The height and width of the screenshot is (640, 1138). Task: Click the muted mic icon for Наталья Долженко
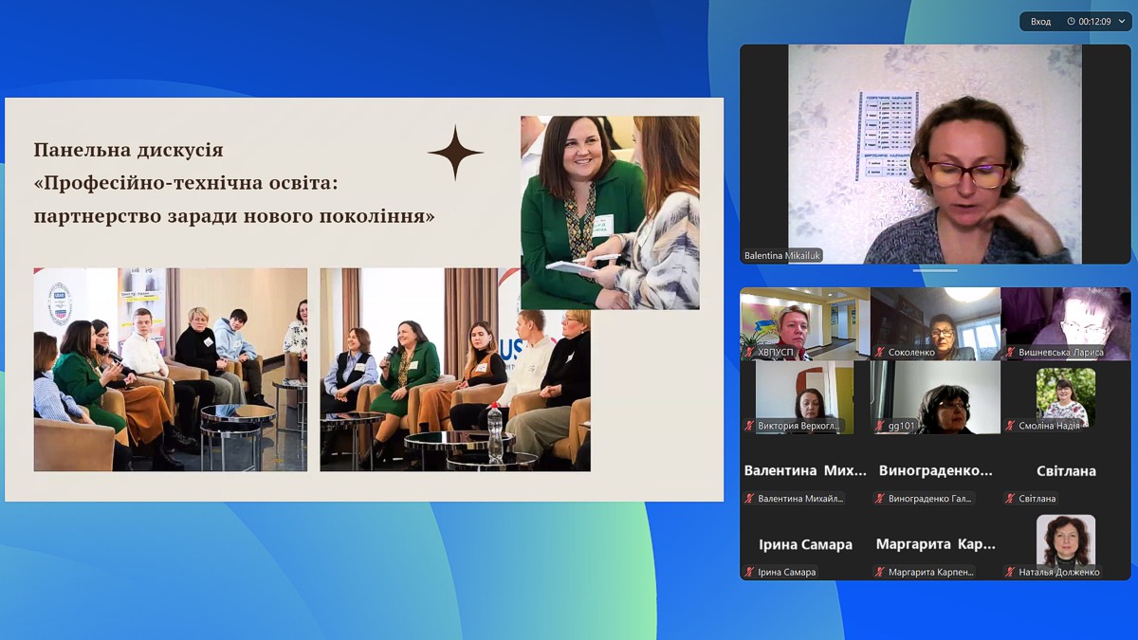pos(1011,572)
